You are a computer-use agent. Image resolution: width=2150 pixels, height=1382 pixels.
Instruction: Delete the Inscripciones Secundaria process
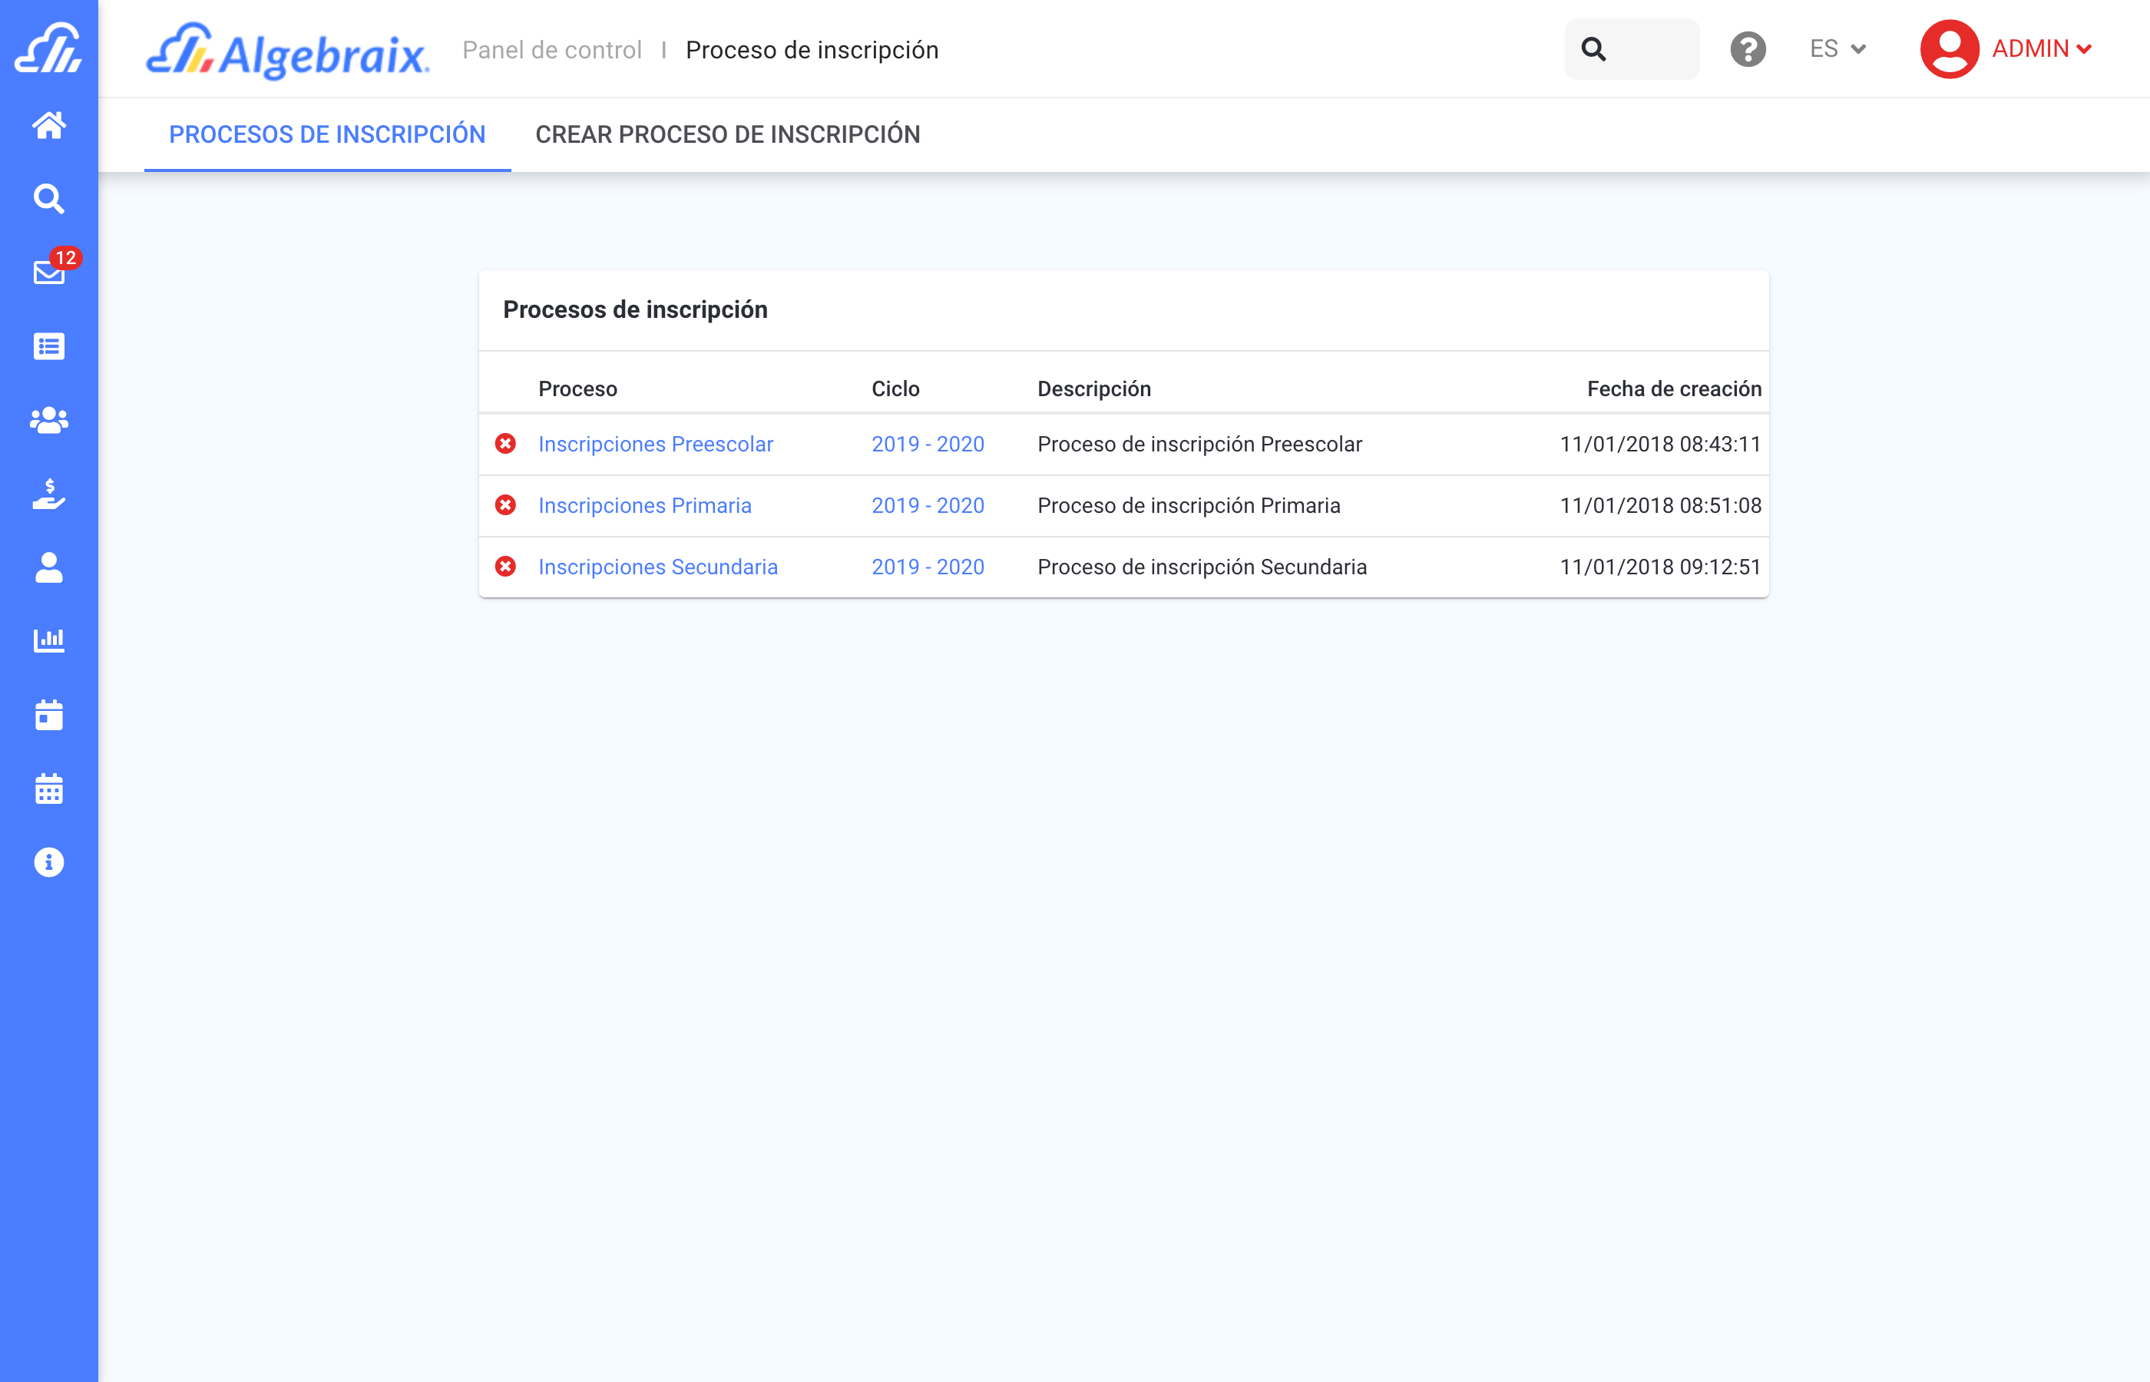coord(506,567)
